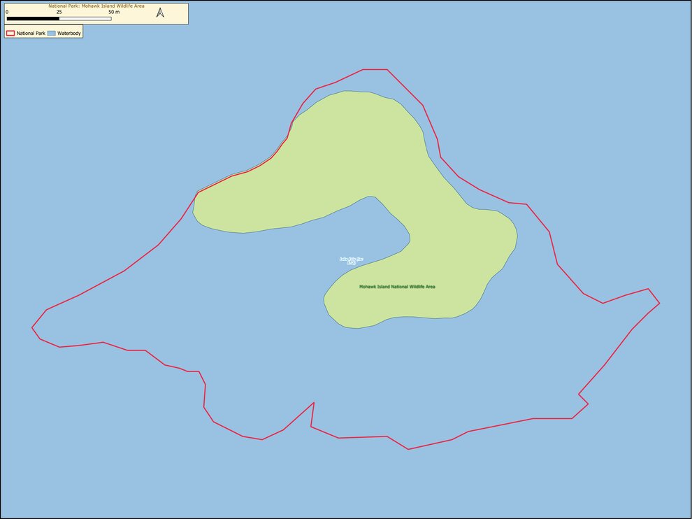
Task: Click the western tip of the red boundary
Action: (x=32, y=327)
